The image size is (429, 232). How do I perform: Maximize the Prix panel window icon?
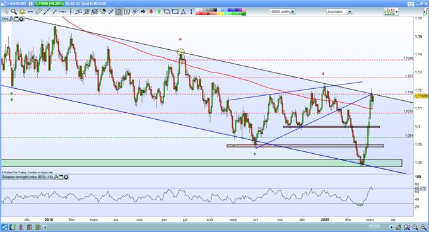(16, 19)
